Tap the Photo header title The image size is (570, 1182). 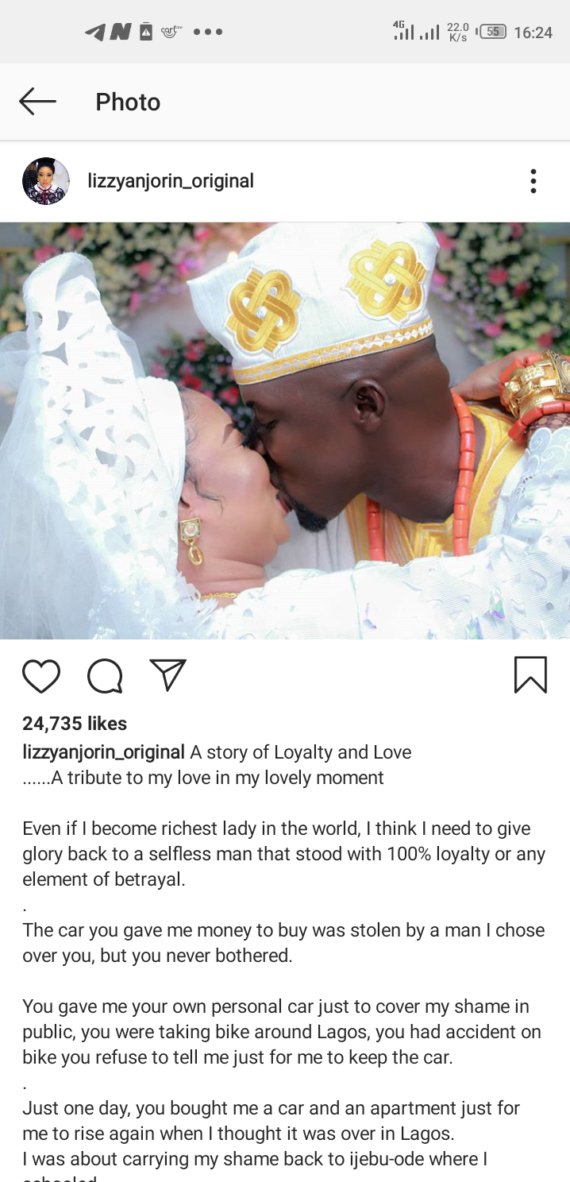coord(128,102)
